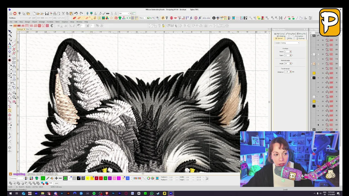Adjust the Nominal Angle stepper
The width and height of the screenshot is (349, 196).
tap(290, 63)
